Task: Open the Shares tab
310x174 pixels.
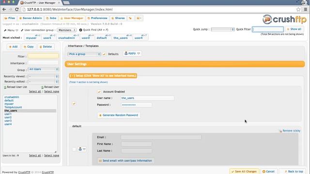Action: pos(118,18)
